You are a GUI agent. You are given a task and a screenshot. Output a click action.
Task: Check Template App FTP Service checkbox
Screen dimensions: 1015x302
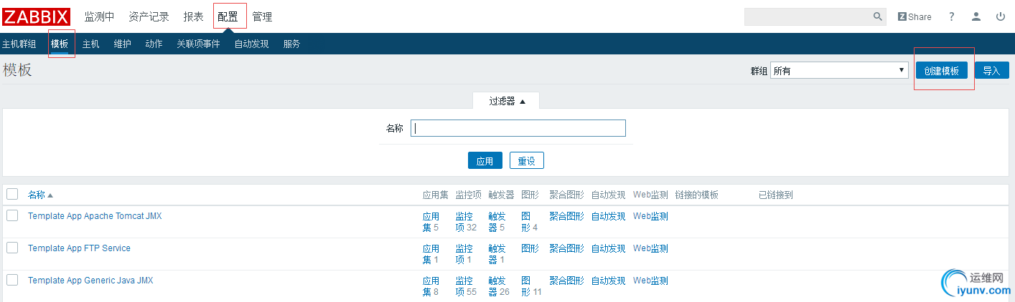(x=12, y=248)
